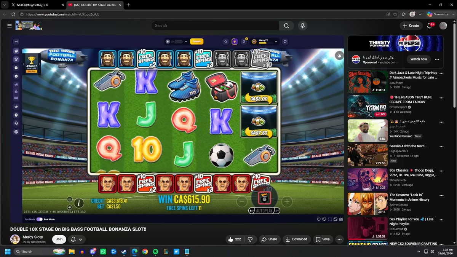Open the Mercy Slots channel link
Viewport: 457px width, 257px height.
[x=34, y=237]
